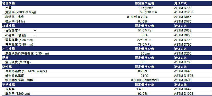The height and width of the screenshot is (96, 212).
Task: Click the 熔流率 (230°C/3.8 kg) label
Action: [x=21, y=12]
